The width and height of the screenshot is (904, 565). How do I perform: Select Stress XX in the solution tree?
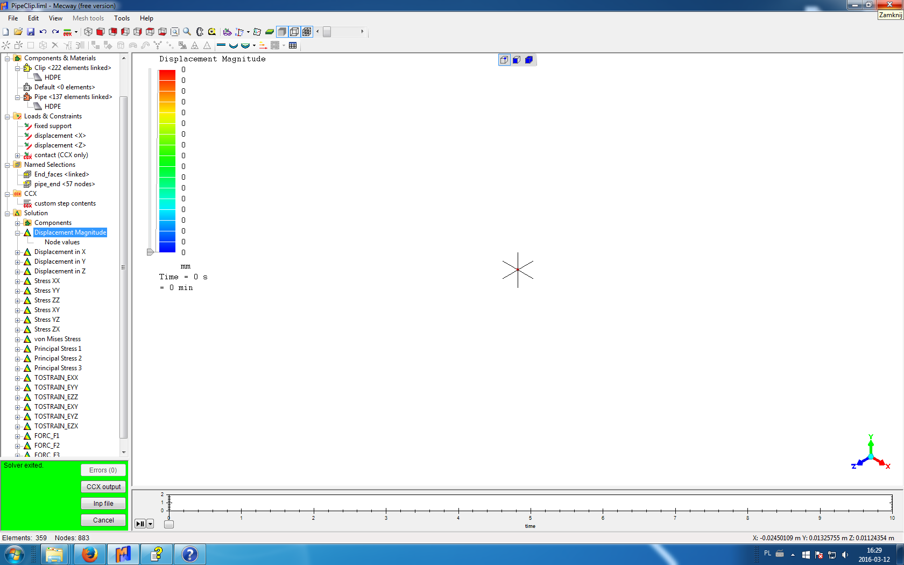point(47,281)
